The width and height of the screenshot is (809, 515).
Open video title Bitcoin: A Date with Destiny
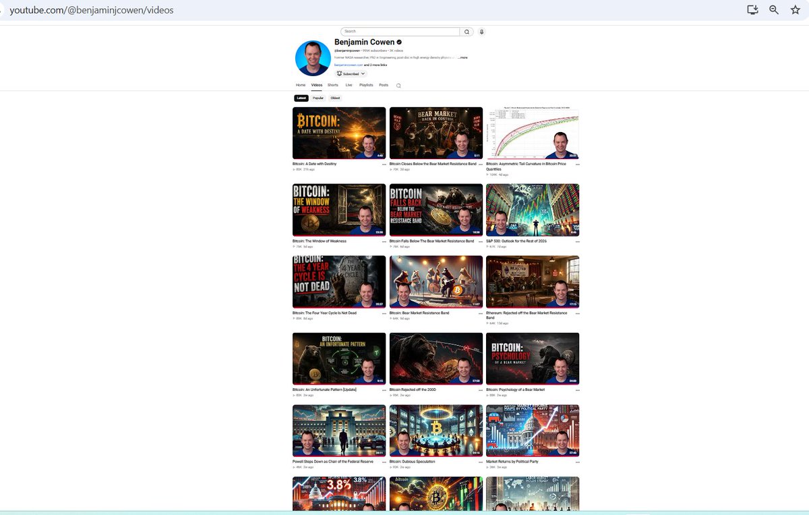pyautogui.click(x=315, y=164)
